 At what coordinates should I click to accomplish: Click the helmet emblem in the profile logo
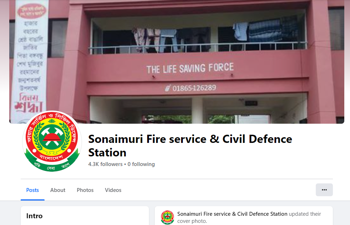click(52, 137)
